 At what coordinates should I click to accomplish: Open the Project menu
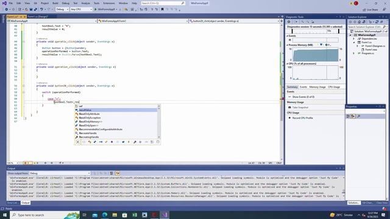44,3
